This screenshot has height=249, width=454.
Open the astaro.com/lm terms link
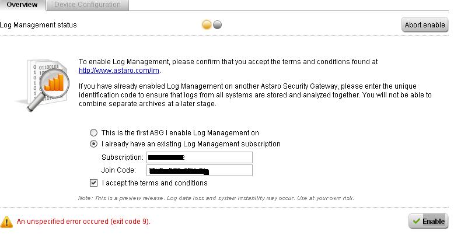pyautogui.click(x=120, y=71)
